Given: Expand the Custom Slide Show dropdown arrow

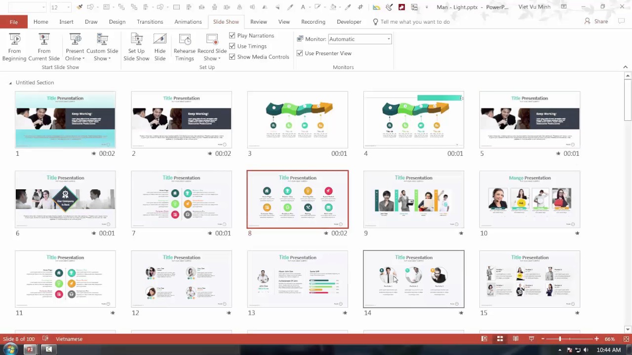Looking at the screenshot, I should pyautogui.click(x=109, y=59).
